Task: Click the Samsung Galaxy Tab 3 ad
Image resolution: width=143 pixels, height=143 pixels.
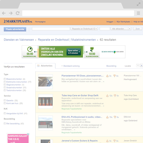Action: pyautogui.click(x=18, y=138)
